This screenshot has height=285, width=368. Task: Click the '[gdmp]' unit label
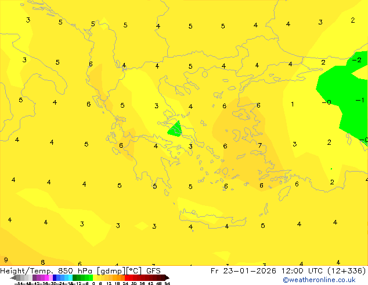(x=111, y=271)
